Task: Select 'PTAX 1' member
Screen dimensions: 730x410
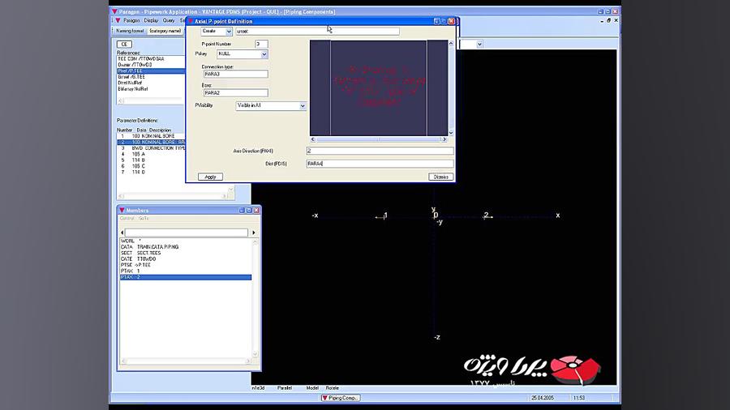Action: pyautogui.click(x=186, y=271)
